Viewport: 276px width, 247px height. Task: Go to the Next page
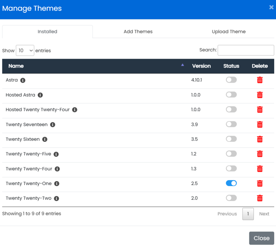point(264,214)
